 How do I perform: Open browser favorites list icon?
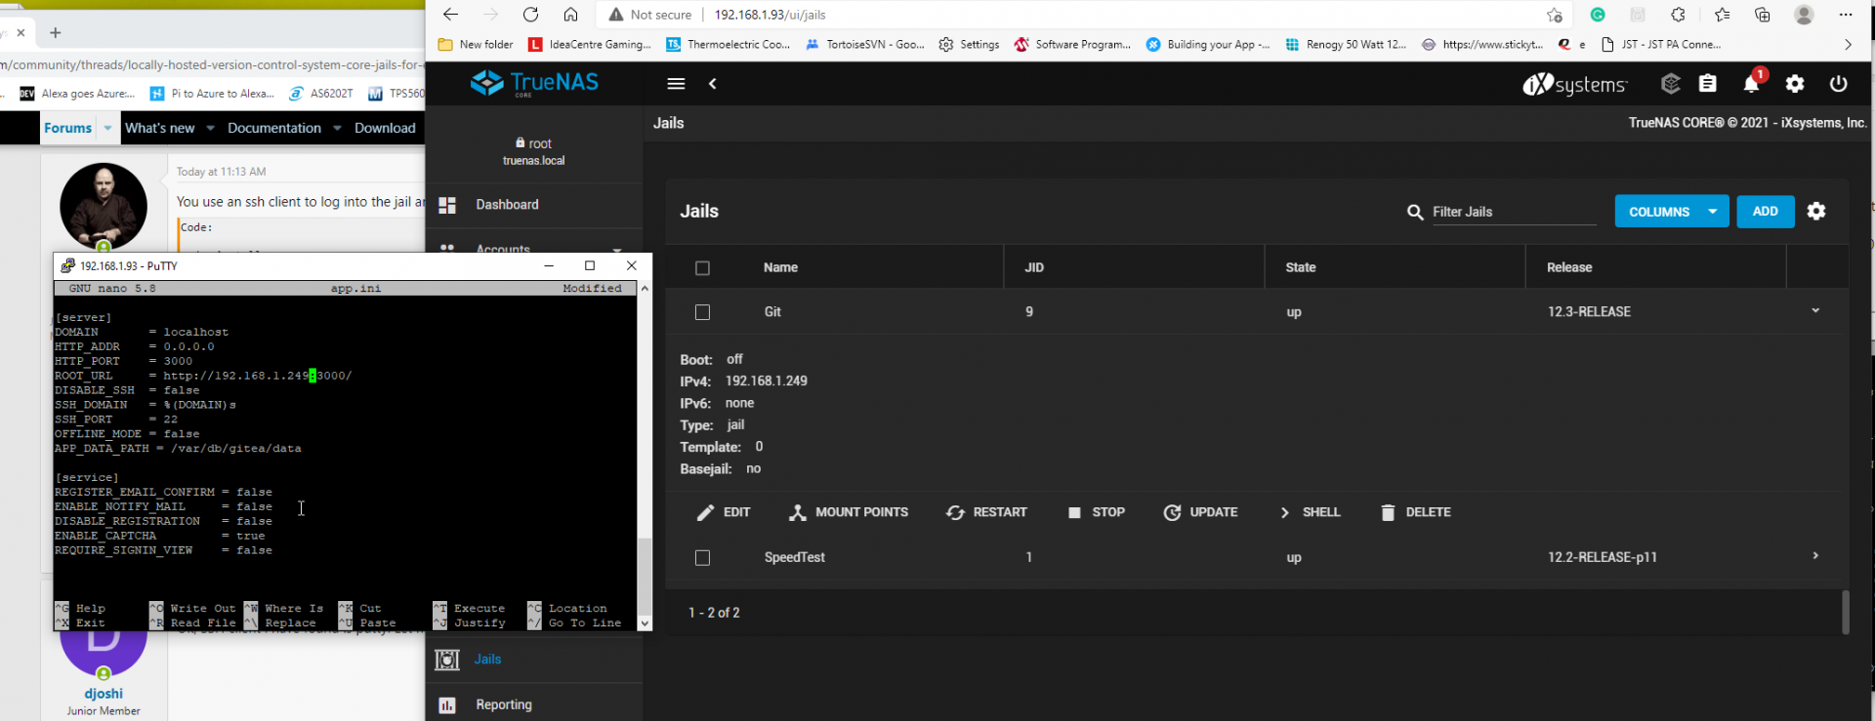point(1722,15)
